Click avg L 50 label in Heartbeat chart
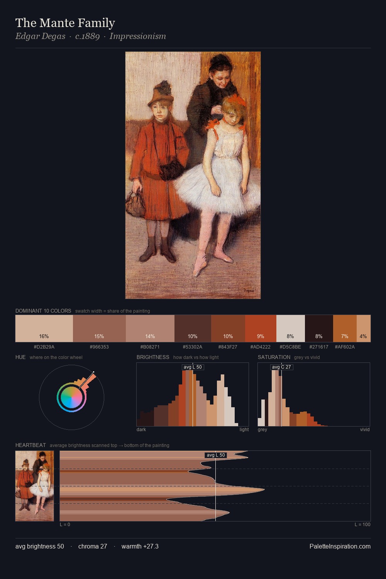 click(x=216, y=455)
